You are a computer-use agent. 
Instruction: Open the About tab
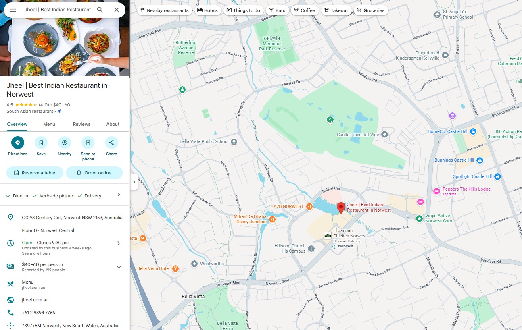point(113,124)
